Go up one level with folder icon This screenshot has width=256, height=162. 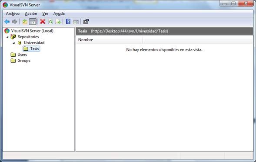click(25, 22)
